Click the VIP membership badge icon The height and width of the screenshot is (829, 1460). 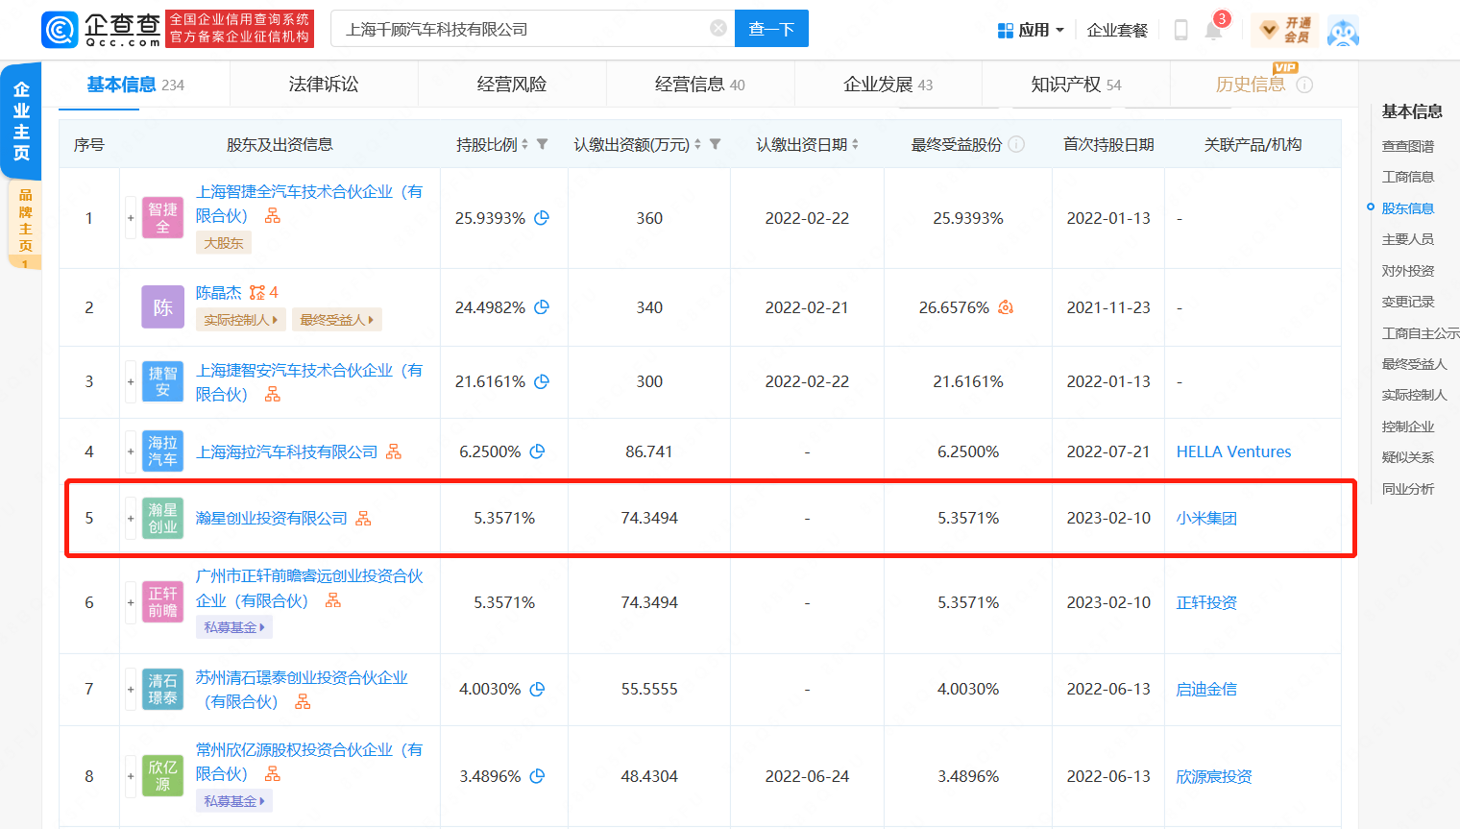(1284, 30)
